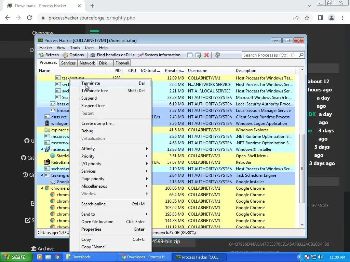The width and height of the screenshot is (350, 262).
Task: Click Search online in the context menu
Action: [x=111, y=204]
